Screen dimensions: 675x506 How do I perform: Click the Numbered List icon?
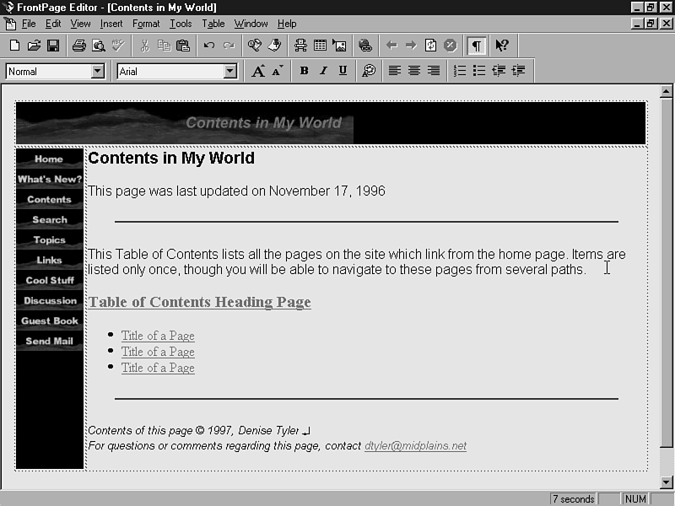(460, 72)
